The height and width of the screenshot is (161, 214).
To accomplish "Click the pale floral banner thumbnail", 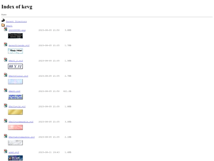I will click(15, 81).
